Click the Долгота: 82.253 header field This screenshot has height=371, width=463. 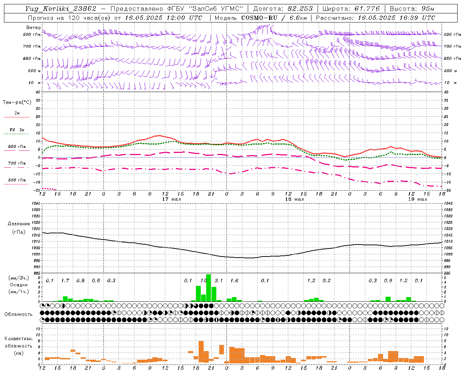(283, 9)
